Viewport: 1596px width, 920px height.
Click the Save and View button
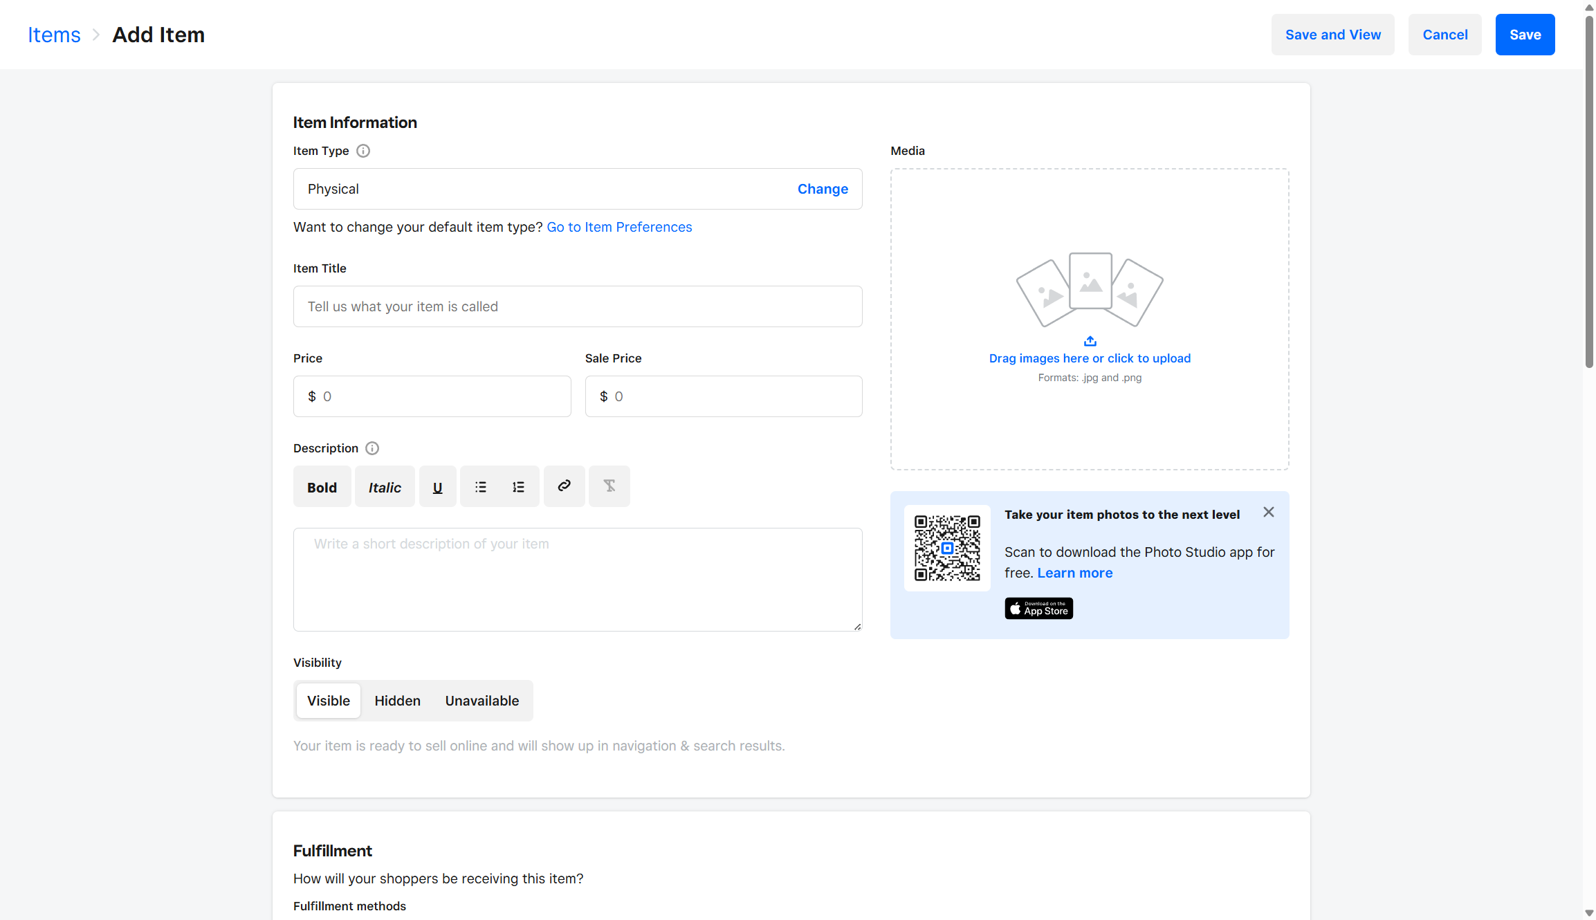point(1332,34)
